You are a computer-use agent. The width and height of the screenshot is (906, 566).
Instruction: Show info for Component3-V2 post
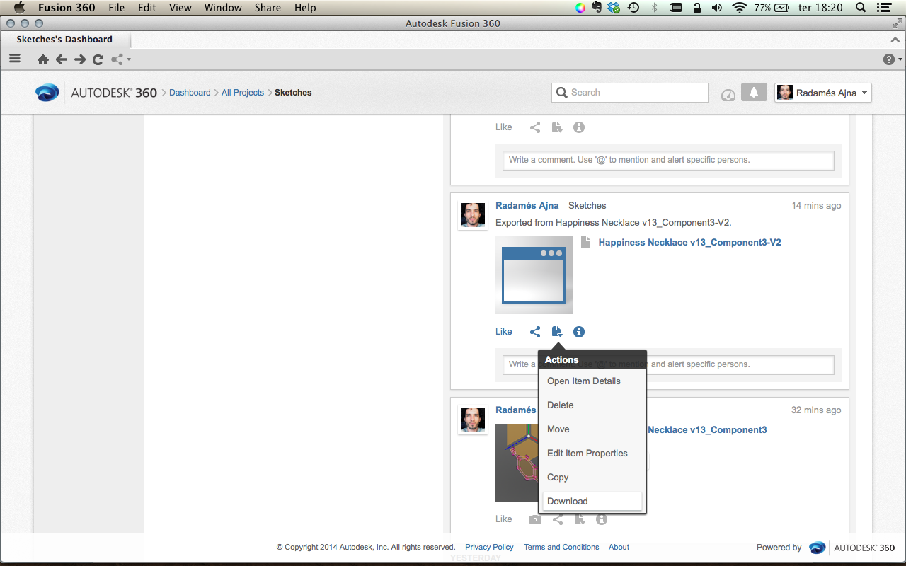pyautogui.click(x=579, y=331)
